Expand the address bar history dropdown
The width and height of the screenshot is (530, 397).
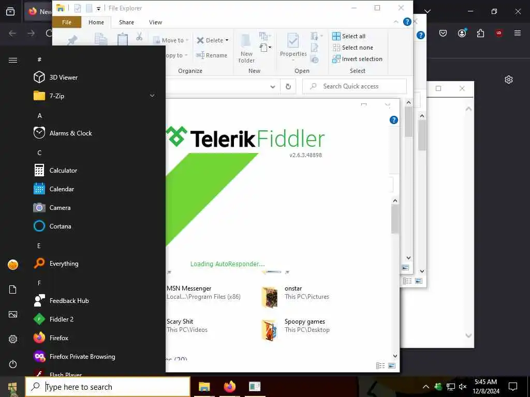click(x=272, y=86)
